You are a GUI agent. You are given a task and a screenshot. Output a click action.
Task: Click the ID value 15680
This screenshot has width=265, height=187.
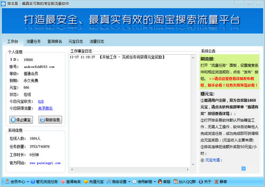tap(28, 60)
